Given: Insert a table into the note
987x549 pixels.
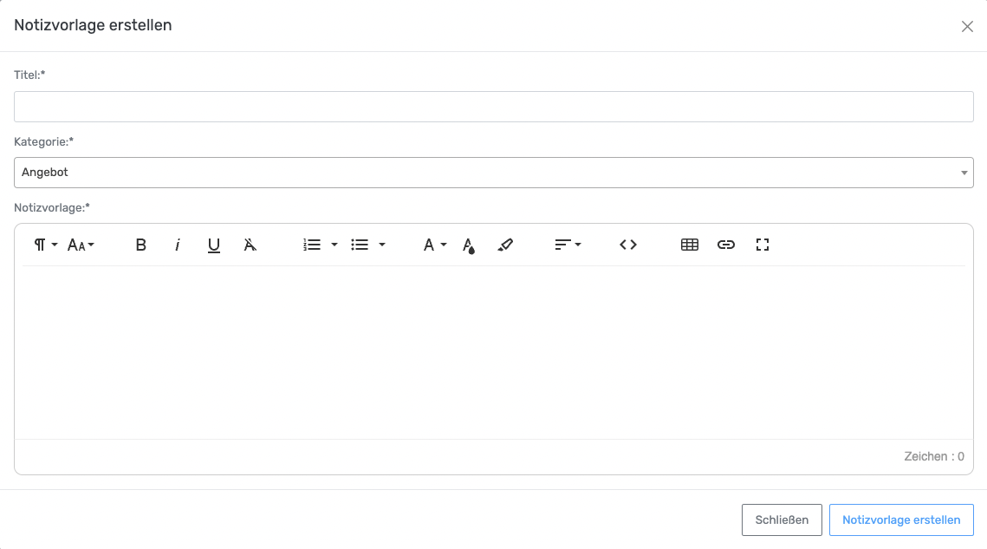Looking at the screenshot, I should click(690, 245).
